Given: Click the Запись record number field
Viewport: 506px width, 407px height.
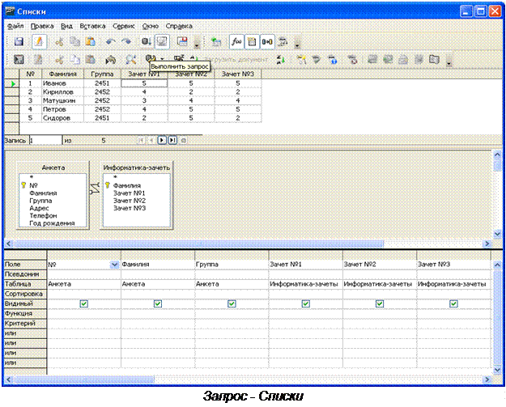Looking at the screenshot, I should click(45, 140).
